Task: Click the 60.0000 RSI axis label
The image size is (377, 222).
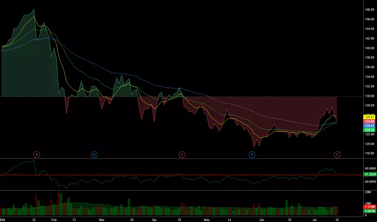Action: (x=370, y=168)
